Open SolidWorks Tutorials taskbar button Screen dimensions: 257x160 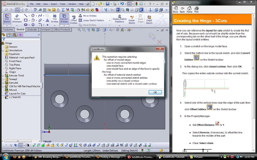pos(172,157)
